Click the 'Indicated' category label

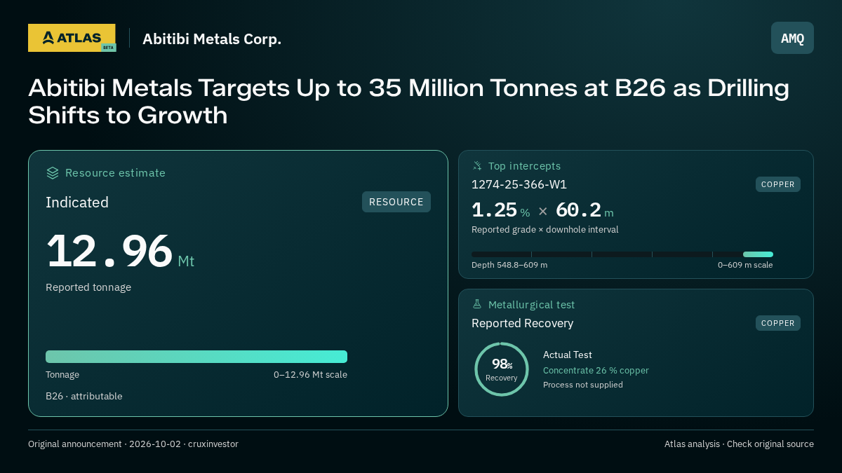pyautogui.click(x=77, y=203)
